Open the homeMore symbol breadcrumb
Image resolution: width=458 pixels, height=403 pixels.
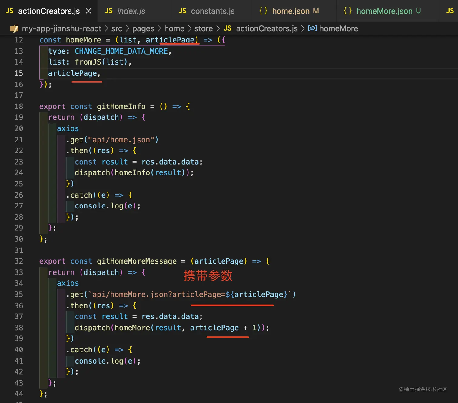point(339,28)
